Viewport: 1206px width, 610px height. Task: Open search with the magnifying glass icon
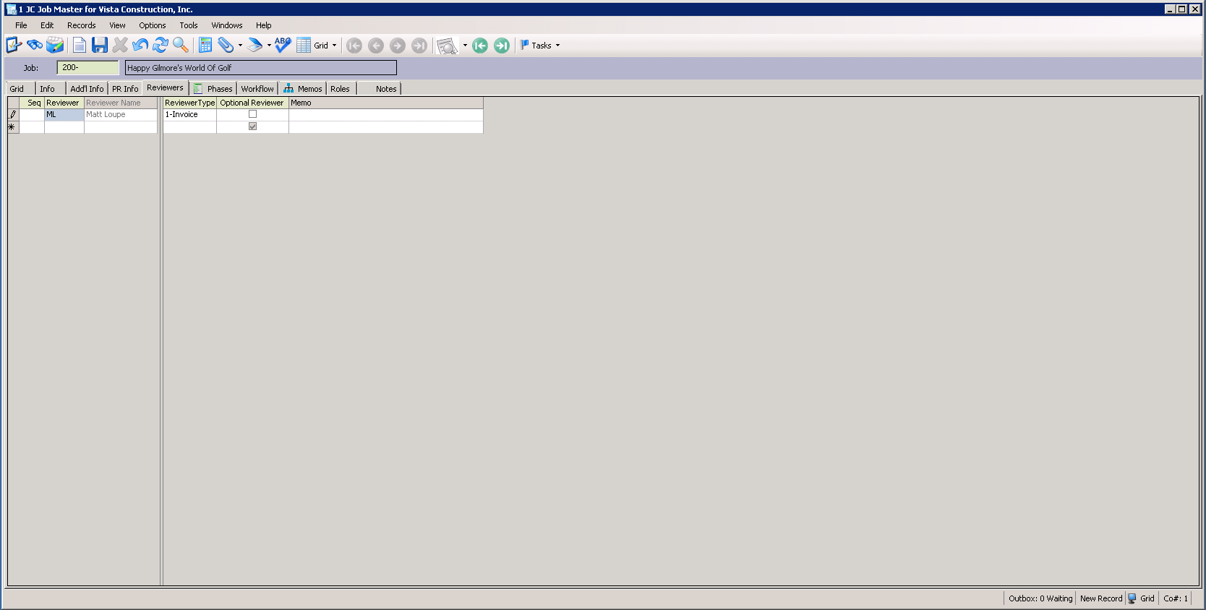(x=181, y=46)
